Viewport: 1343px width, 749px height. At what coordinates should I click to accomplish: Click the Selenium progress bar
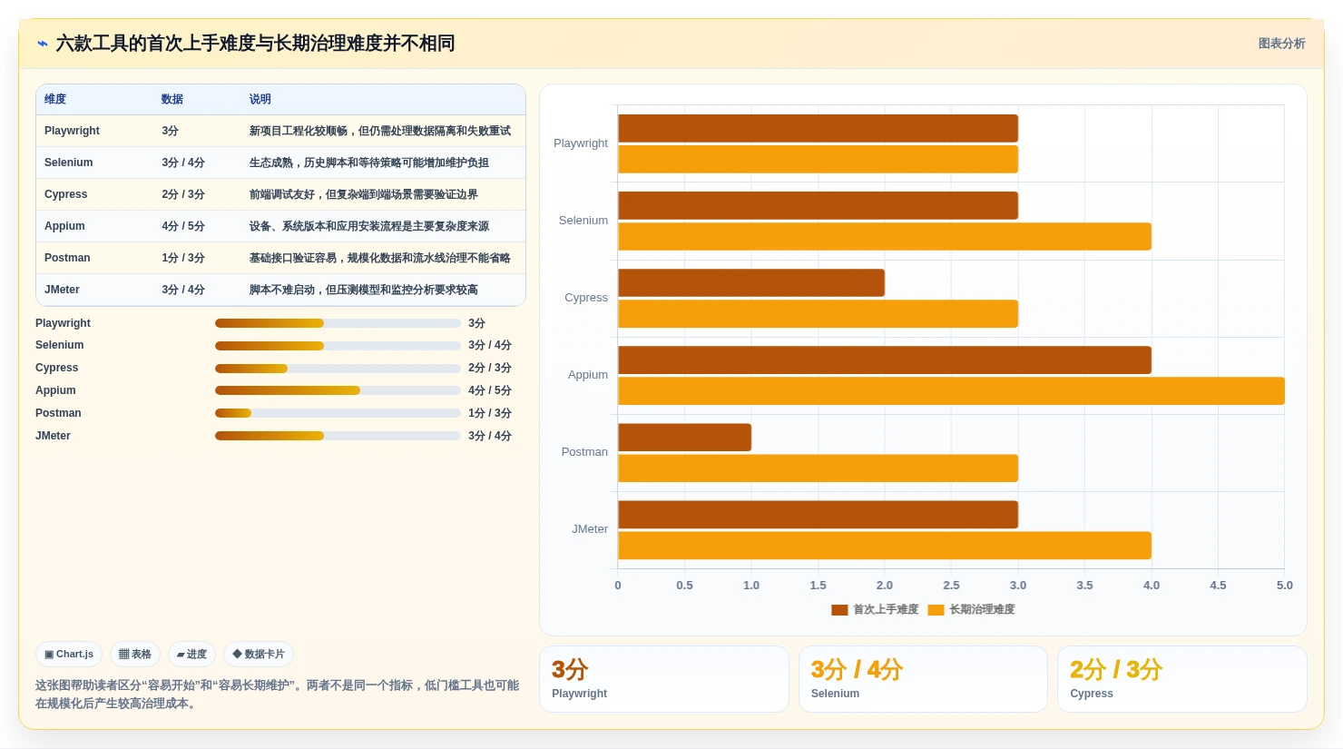click(338, 346)
